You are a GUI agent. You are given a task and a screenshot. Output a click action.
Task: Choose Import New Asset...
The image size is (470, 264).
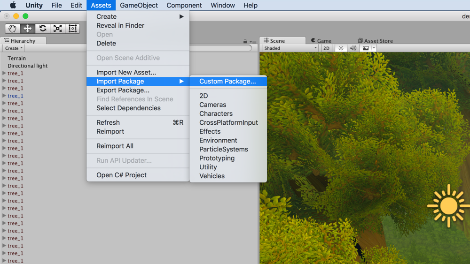[138, 72]
